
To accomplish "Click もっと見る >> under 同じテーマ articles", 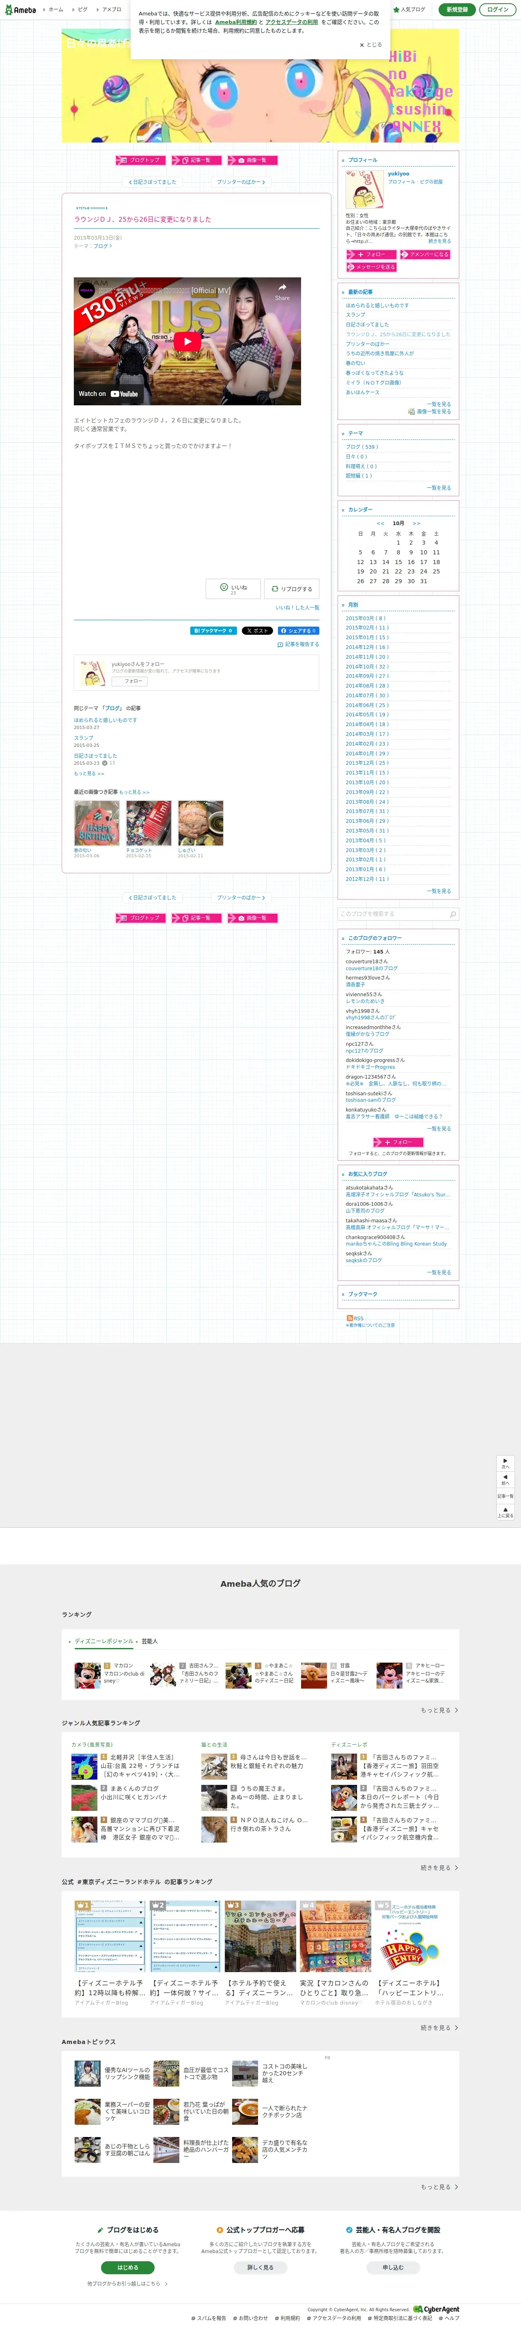I will [x=89, y=774].
